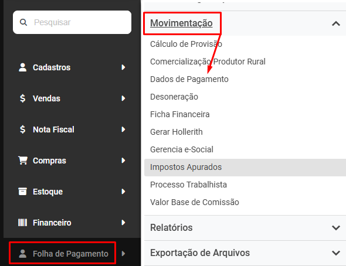The image size is (346, 266).
Task: Click the Vendas dollar icon
Action: [x=22, y=98]
